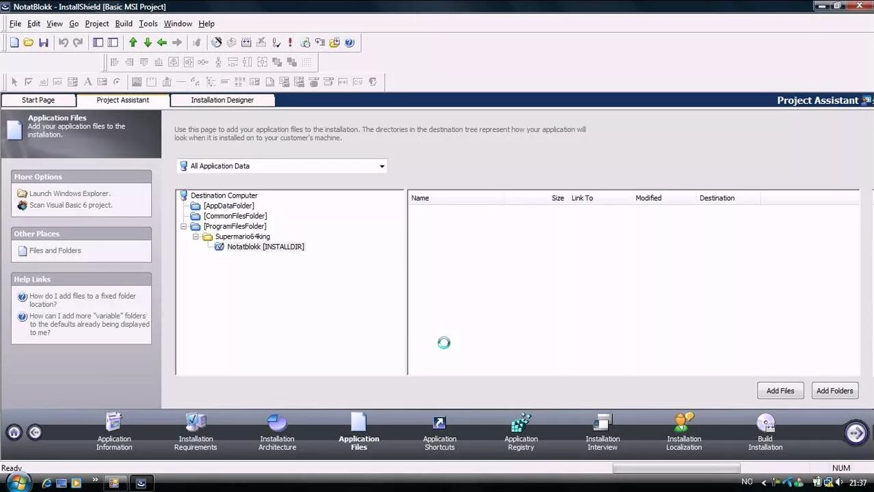Screen dimensions: 874x492
Task: Open Installation Architecture step
Action: click(277, 433)
